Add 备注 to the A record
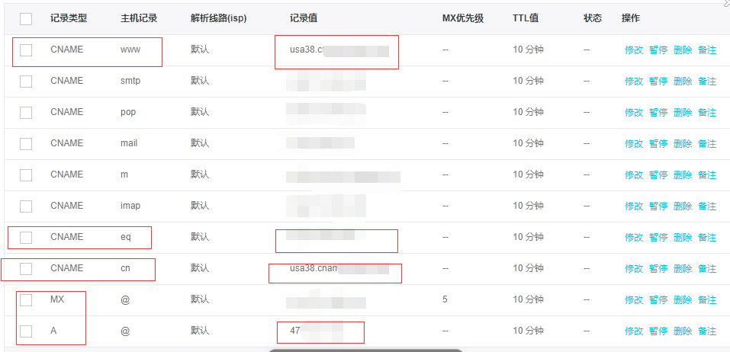 point(707,331)
